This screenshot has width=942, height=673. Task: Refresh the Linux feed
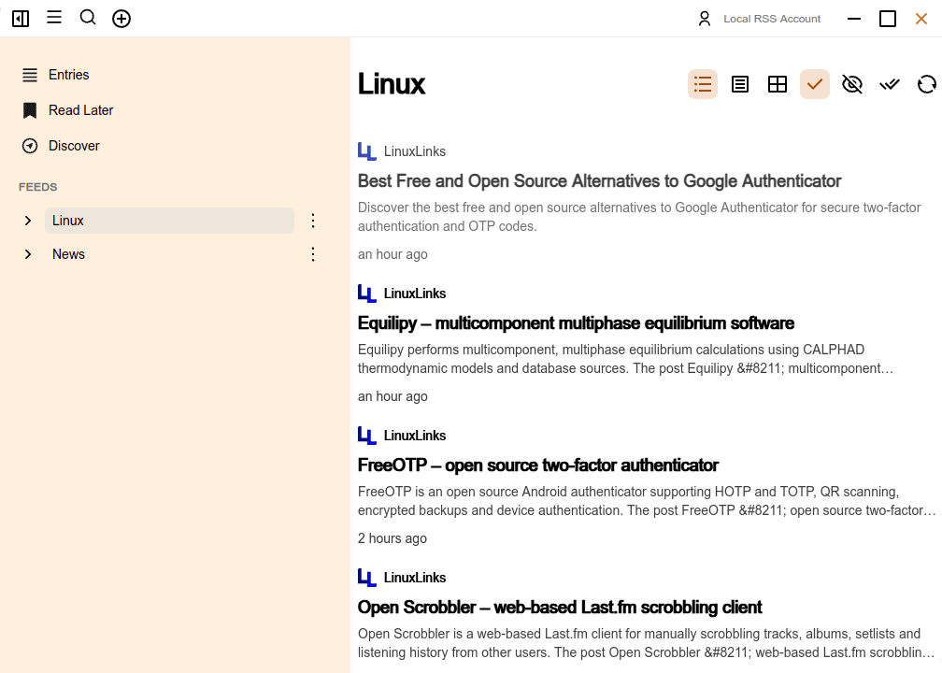(x=926, y=84)
